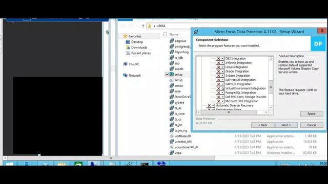Select the pegasus installer file icon
Viewport: 328px width, 184px height.
(x=172, y=41)
